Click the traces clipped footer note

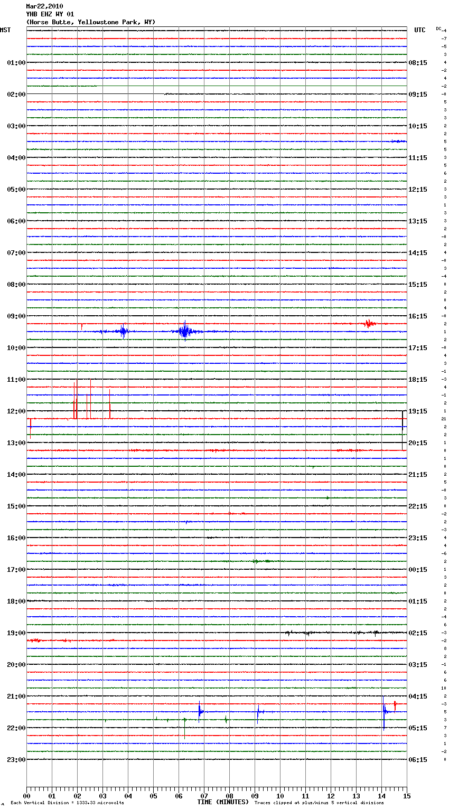[x=319, y=803]
